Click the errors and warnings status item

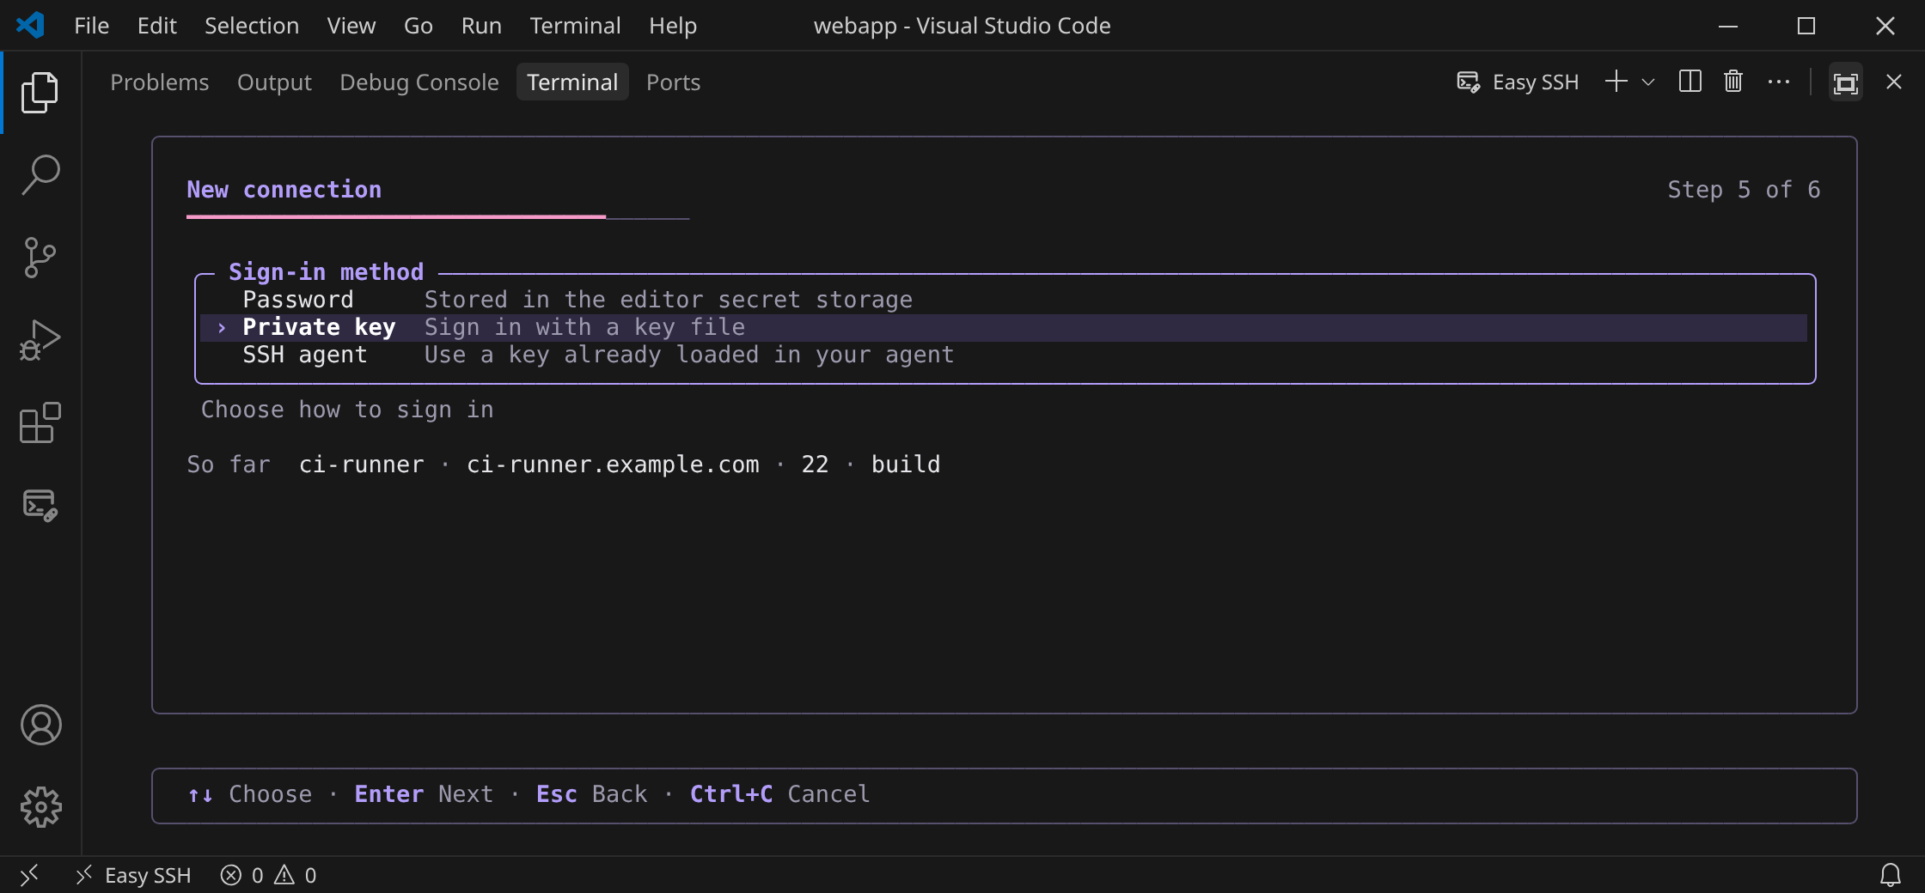pos(269,875)
